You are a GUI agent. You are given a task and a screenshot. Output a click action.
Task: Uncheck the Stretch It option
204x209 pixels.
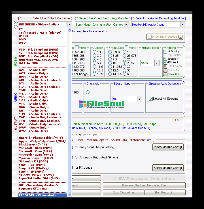pyautogui.click(x=165, y=59)
